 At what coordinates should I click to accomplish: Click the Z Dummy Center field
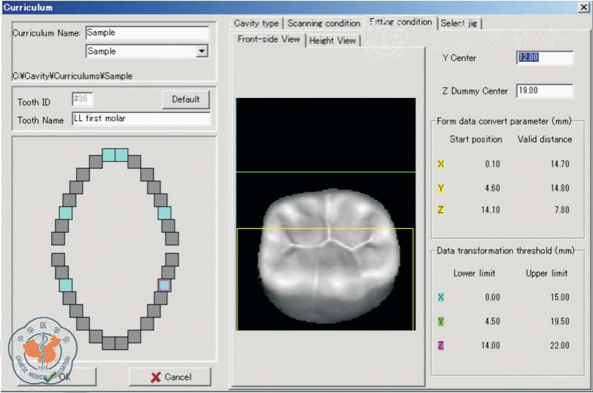point(544,91)
